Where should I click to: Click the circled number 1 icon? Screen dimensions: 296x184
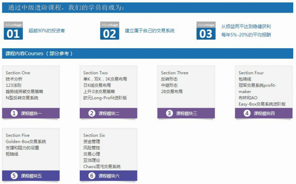pos(14,114)
